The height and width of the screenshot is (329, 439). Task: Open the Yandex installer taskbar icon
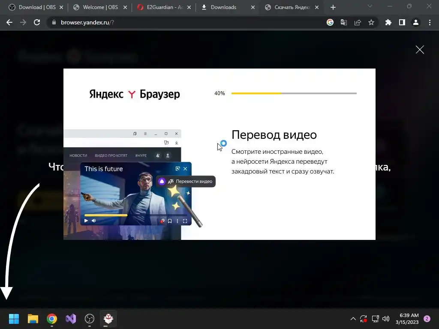click(108, 318)
